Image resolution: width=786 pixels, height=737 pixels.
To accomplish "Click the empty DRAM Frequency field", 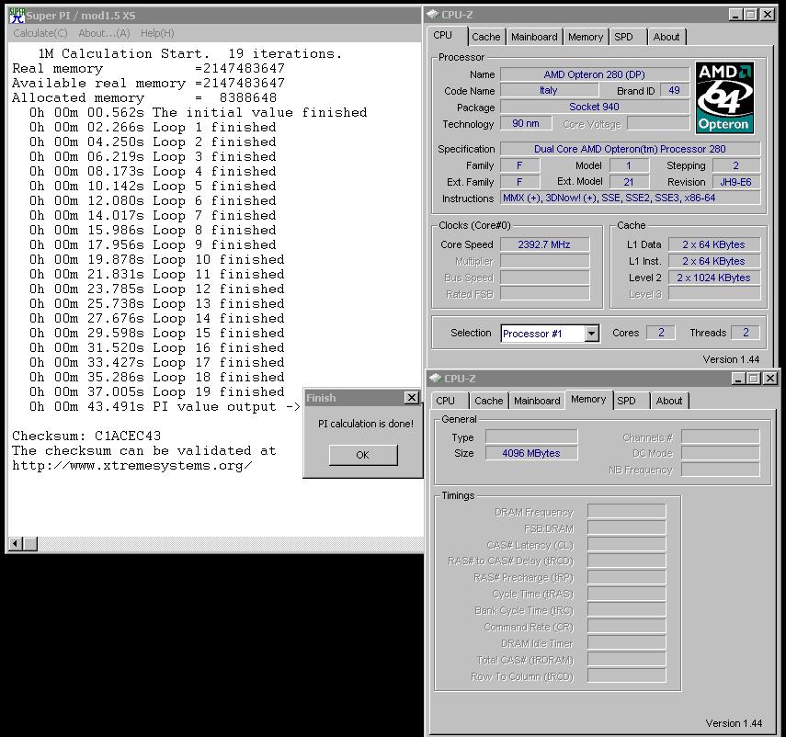I will (x=627, y=511).
